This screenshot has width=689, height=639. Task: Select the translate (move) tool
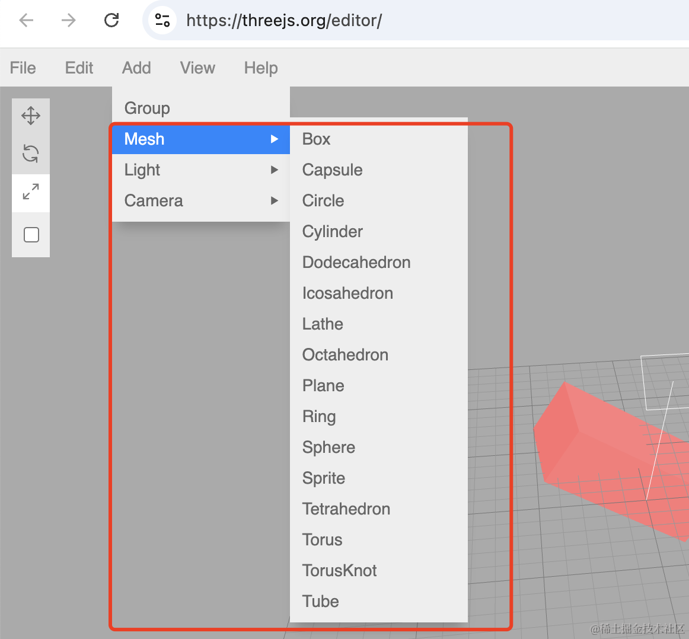[31, 116]
